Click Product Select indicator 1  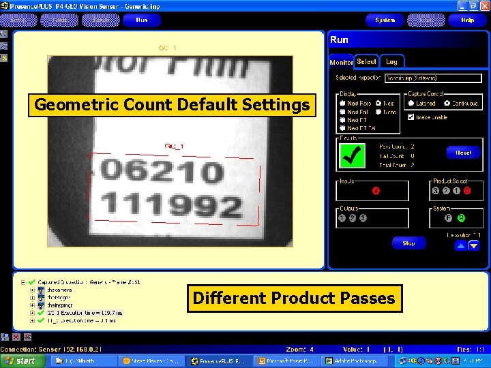pos(456,191)
